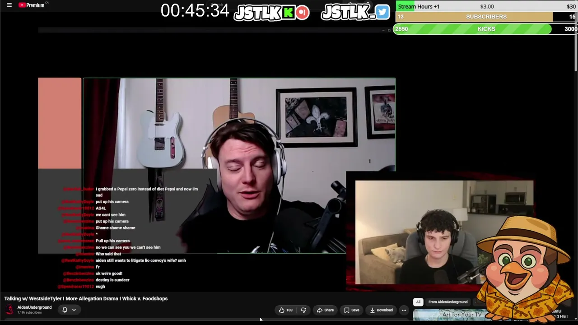Click the Kicks goal progress bar
This screenshot has width=578, height=325.
pyautogui.click(x=486, y=29)
